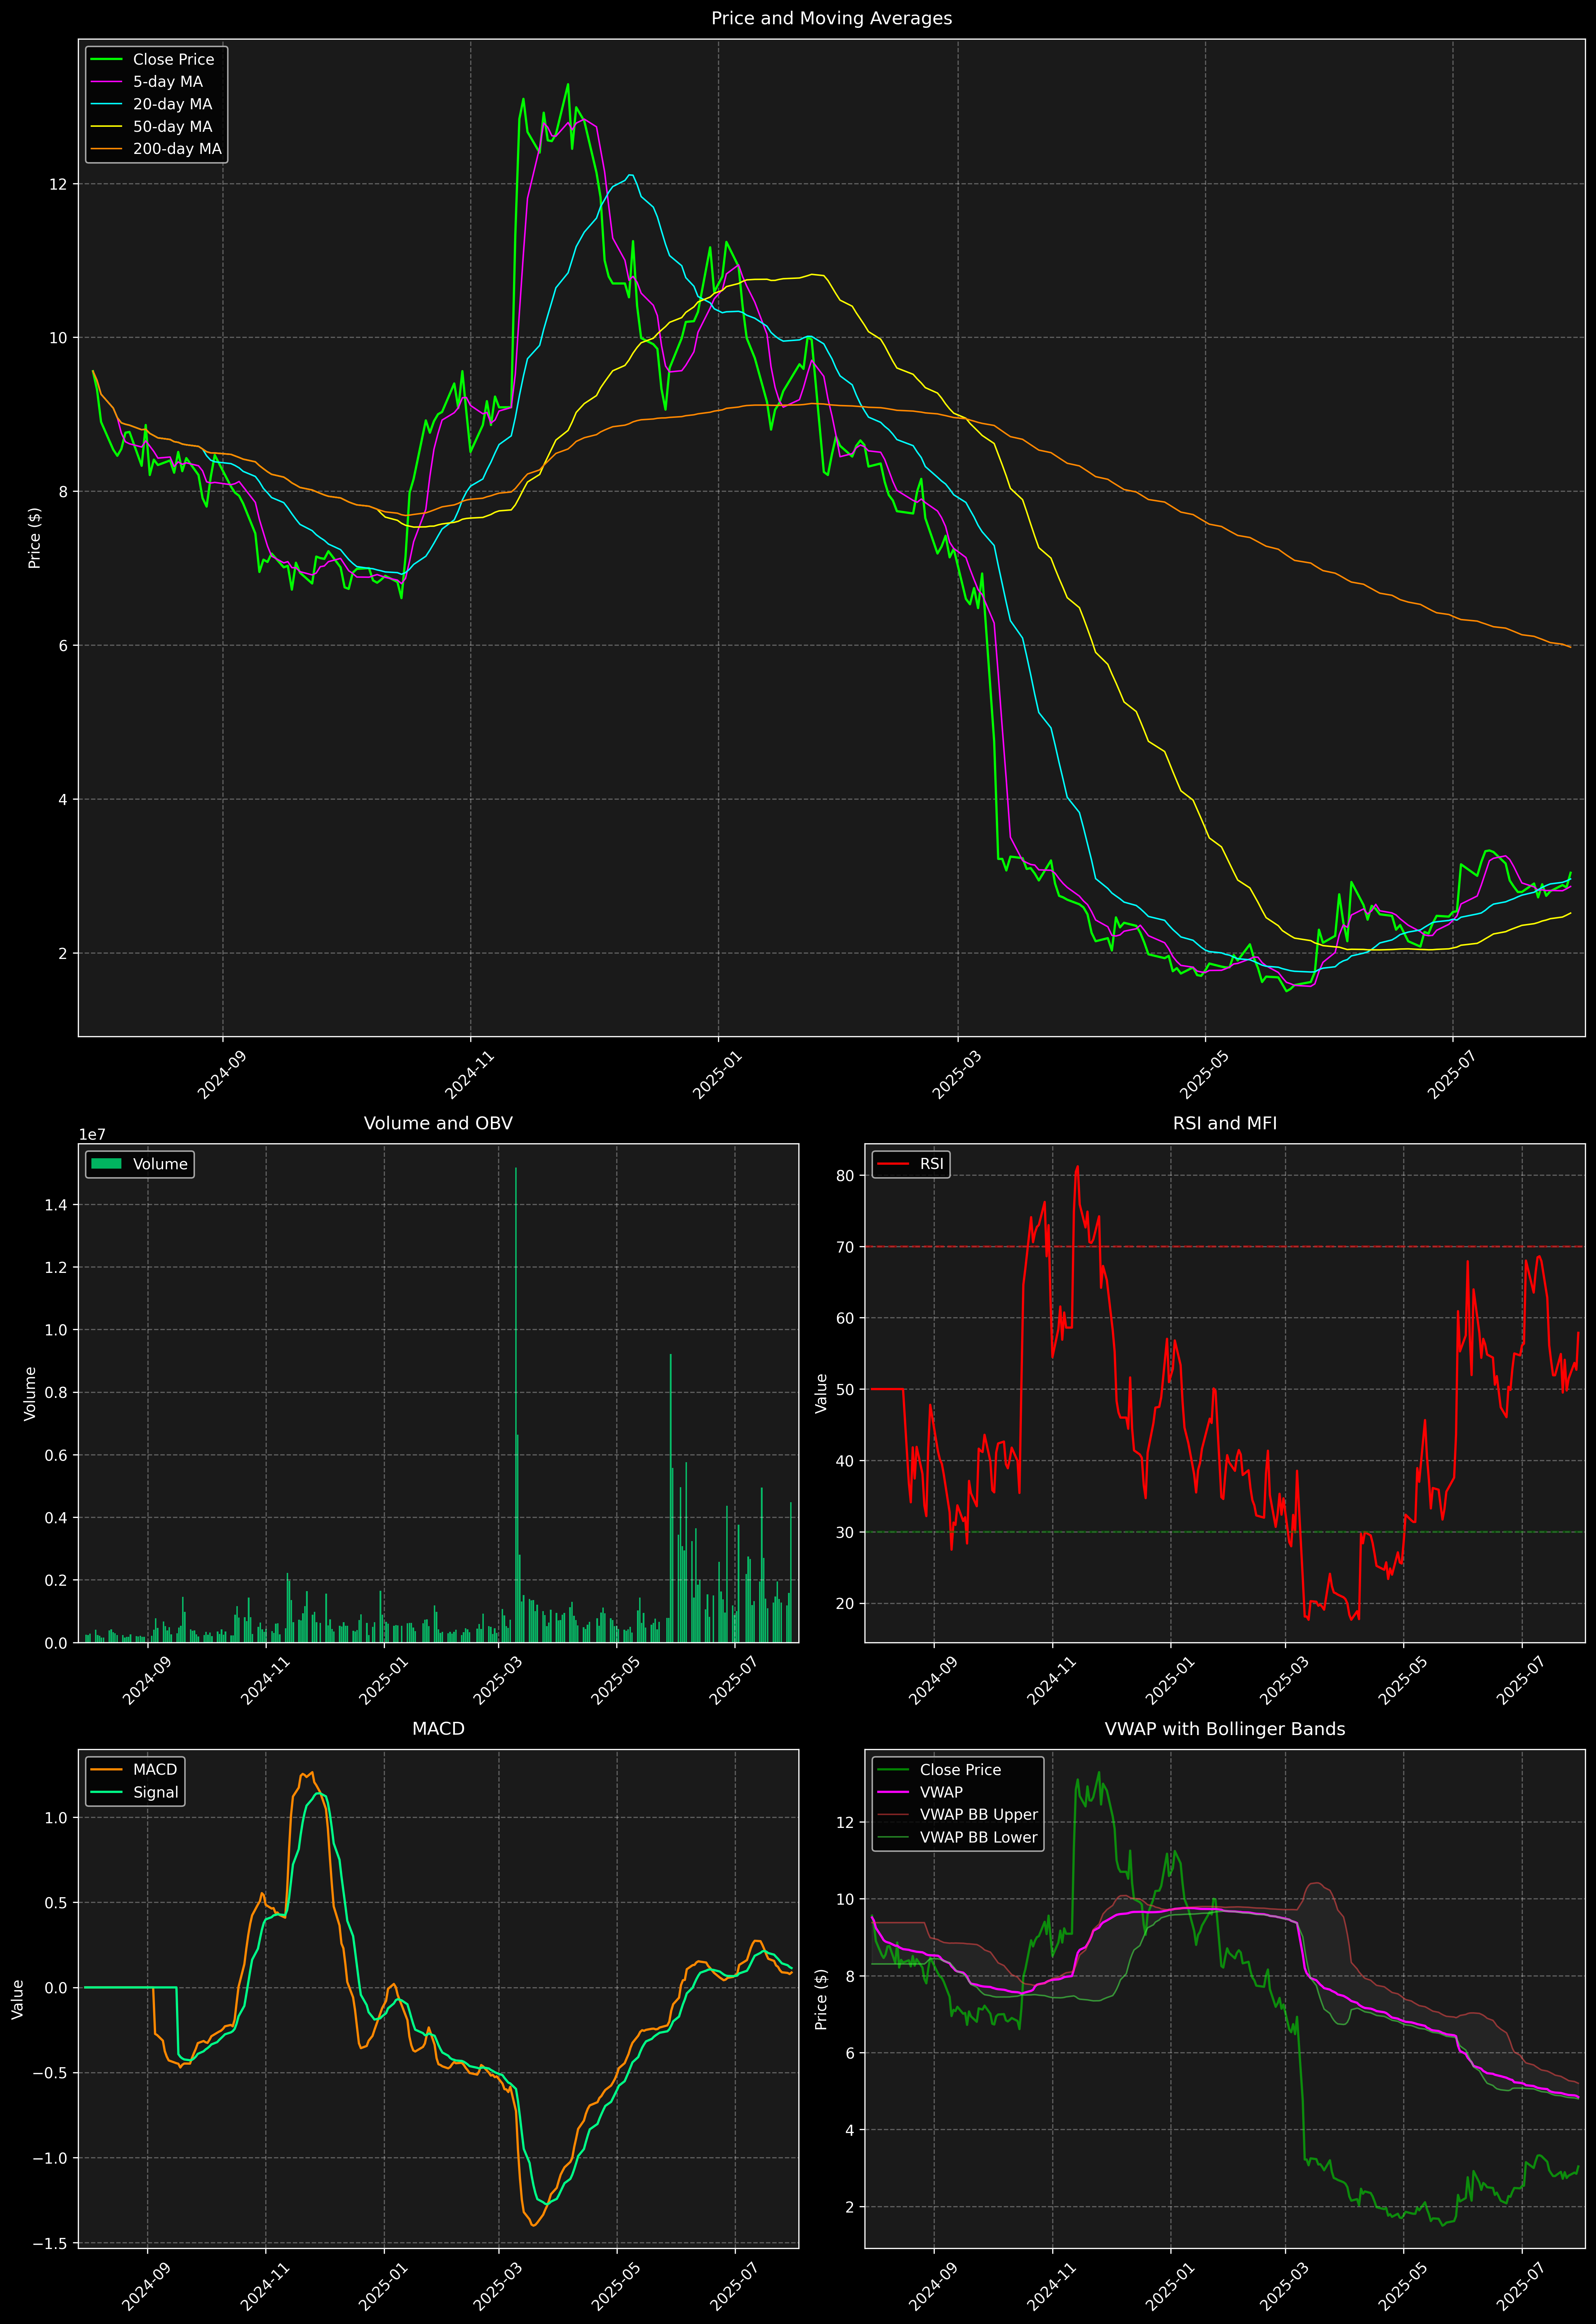Click '70' y-tick in RSI chart

(845, 1247)
